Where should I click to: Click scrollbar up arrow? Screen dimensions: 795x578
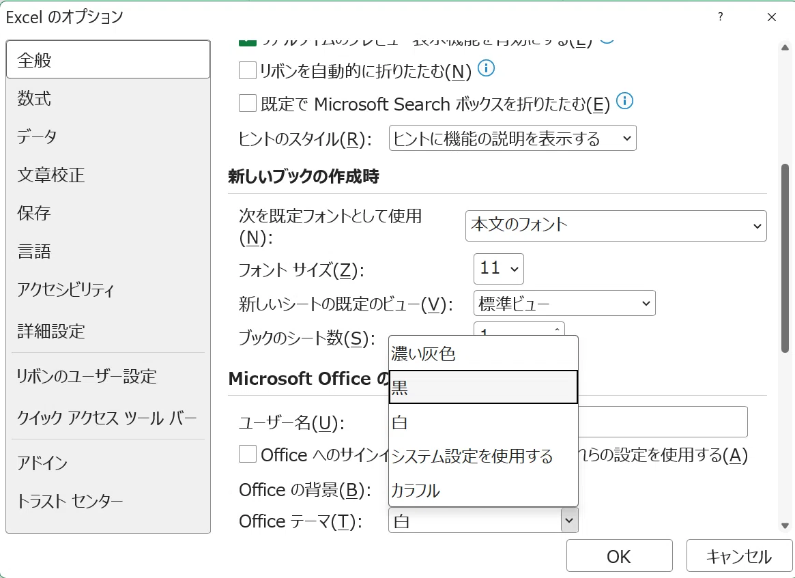click(785, 48)
